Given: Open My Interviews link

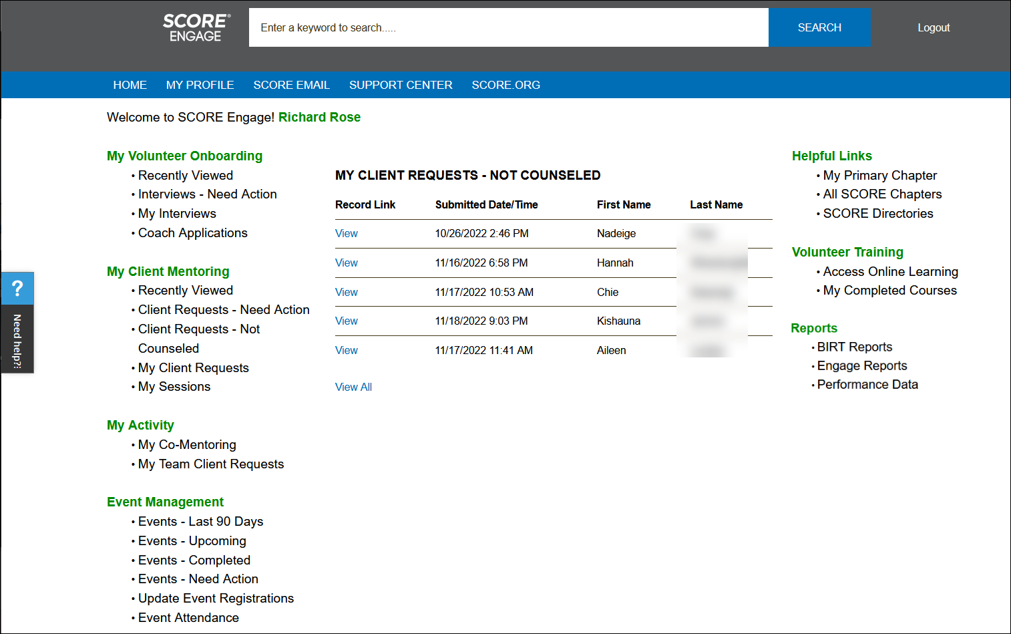Looking at the screenshot, I should point(177,213).
